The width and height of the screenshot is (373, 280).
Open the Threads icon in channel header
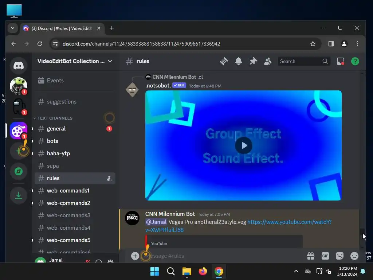(x=224, y=61)
